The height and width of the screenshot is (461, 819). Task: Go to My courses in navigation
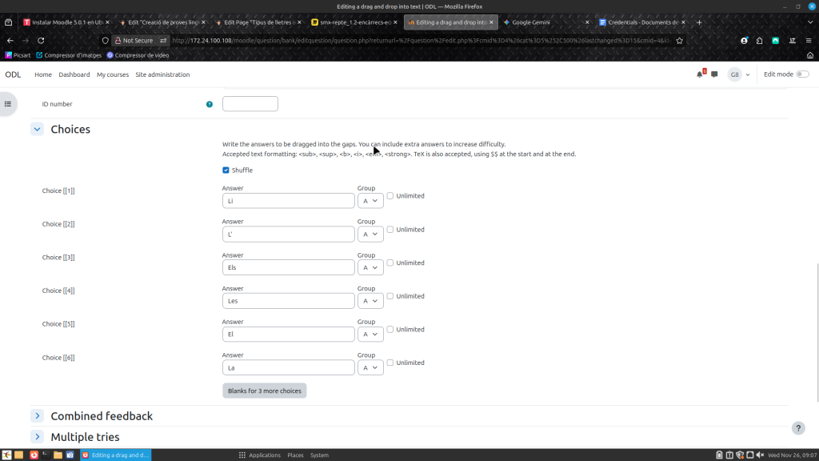113,74
